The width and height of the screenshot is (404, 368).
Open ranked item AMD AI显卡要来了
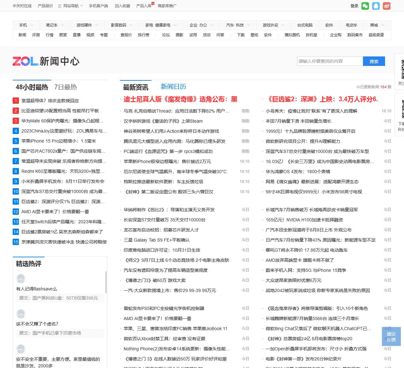coord(55,212)
